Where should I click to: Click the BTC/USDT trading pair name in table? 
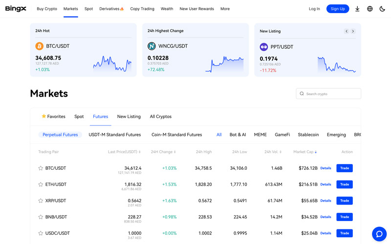[56, 168]
